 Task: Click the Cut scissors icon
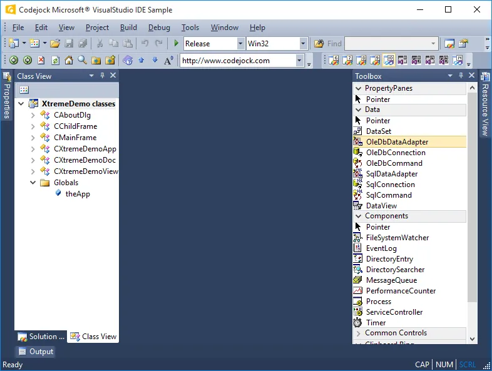coord(100,43)
